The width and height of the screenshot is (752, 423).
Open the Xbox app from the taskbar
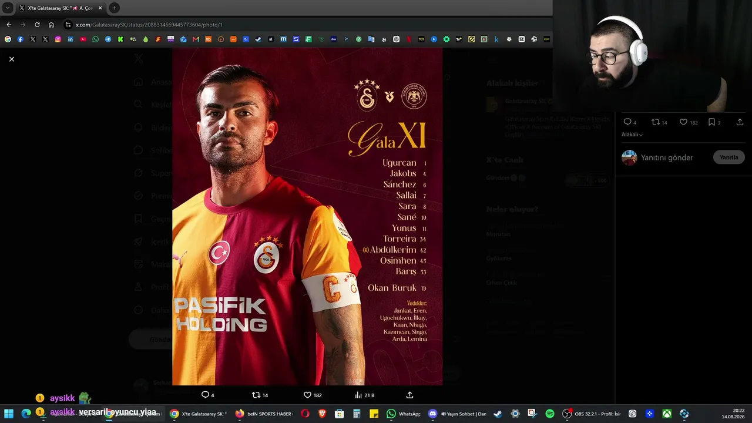(x=667, y=414)
